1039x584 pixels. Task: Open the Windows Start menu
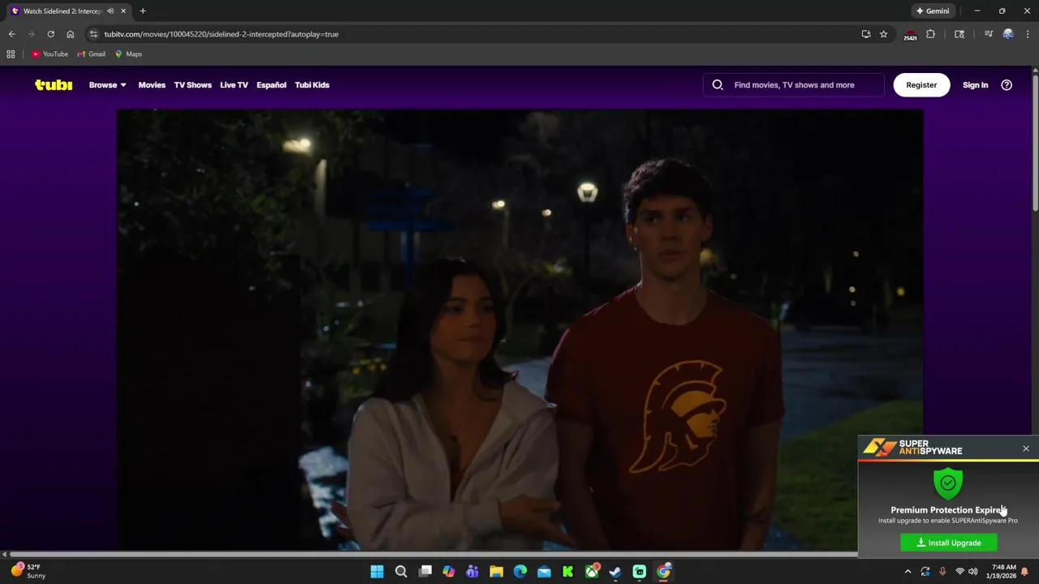(377, 572)
